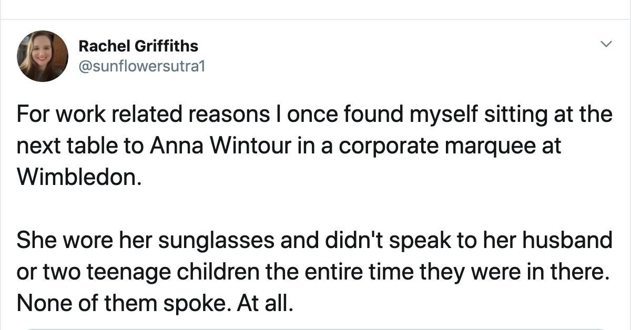Click blank gap between the two paragraphs
The width and height of the screenshot is (631, 330).
click(315, 209)
